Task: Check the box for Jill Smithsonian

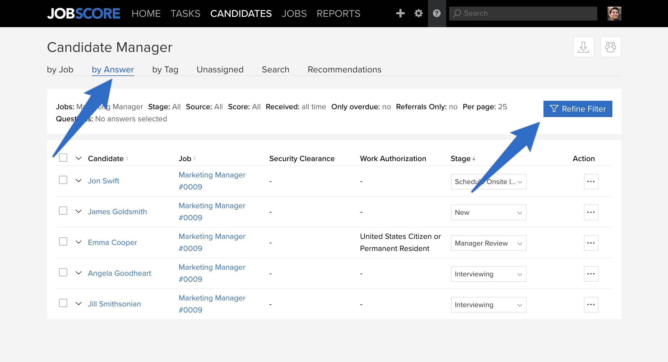Action: click(x=63, y=303)
